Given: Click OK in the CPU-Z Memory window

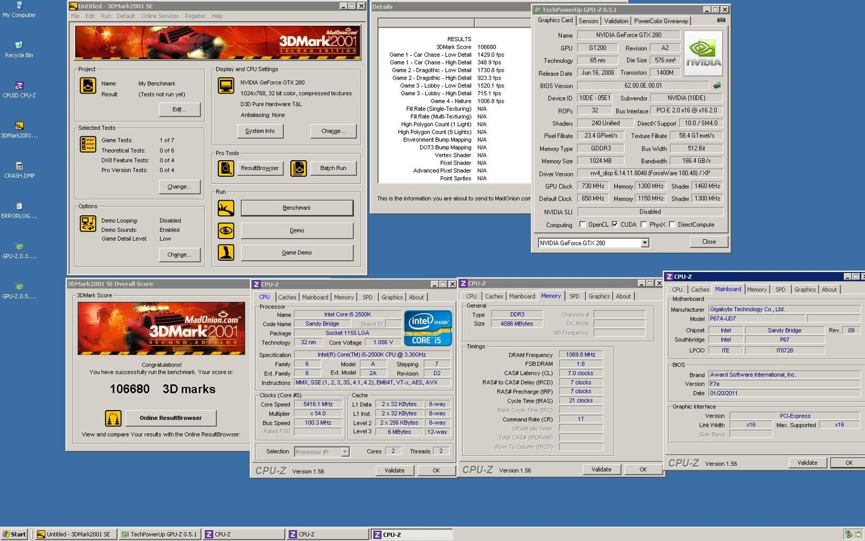Looking at the screenshot, I should pyautogui.click(x=643, y=470).
